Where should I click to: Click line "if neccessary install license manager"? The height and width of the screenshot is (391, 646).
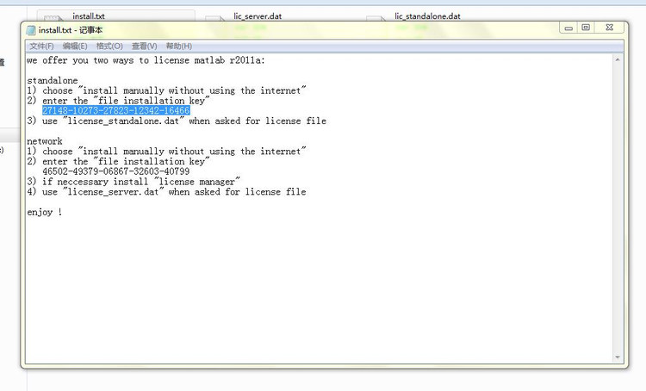pos(134,182)
